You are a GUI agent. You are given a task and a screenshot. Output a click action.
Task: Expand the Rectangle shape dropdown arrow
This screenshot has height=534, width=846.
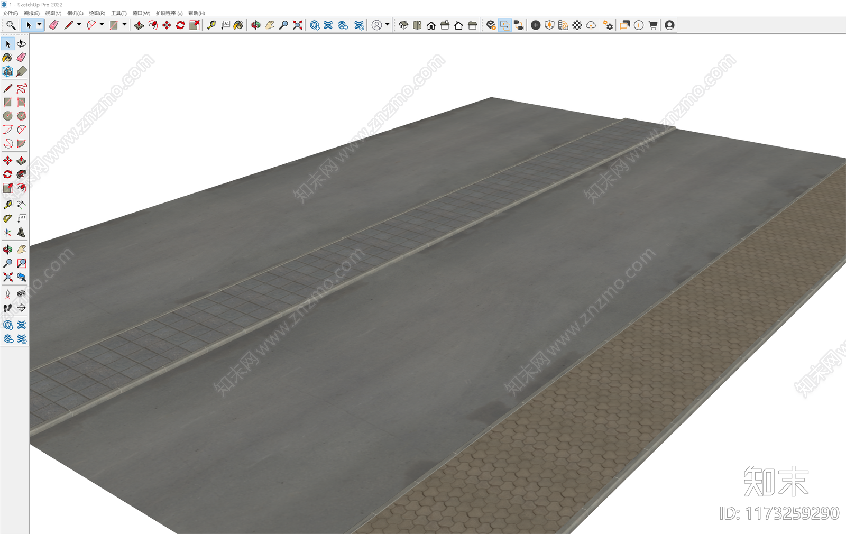[125, 24]
